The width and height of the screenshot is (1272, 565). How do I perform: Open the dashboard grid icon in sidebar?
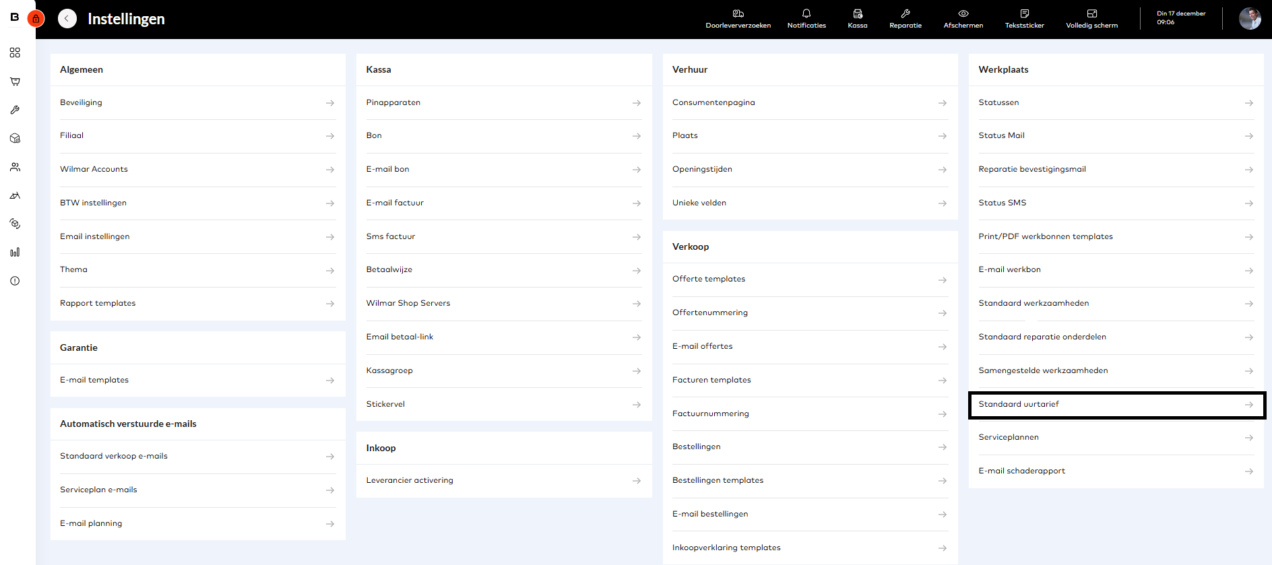[15, 53]
